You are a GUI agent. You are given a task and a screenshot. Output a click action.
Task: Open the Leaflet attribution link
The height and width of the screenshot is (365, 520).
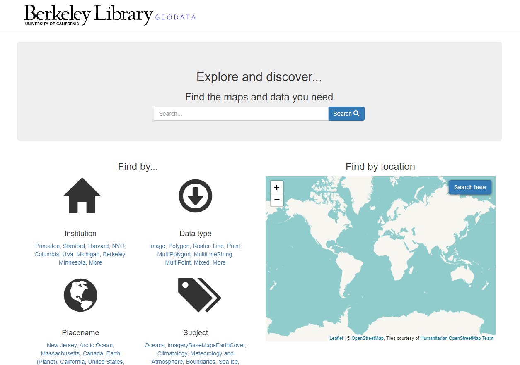[x=336, y=338]
